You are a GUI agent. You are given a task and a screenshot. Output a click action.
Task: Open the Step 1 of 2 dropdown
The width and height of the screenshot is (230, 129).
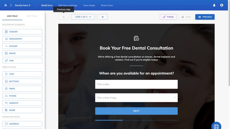point(83,17)
